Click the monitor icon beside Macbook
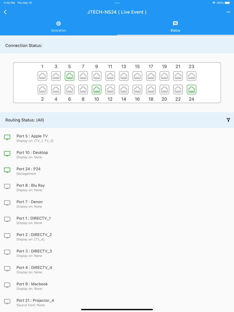The height and width of the screenshot is (312, 234). (x=7, y=285)
